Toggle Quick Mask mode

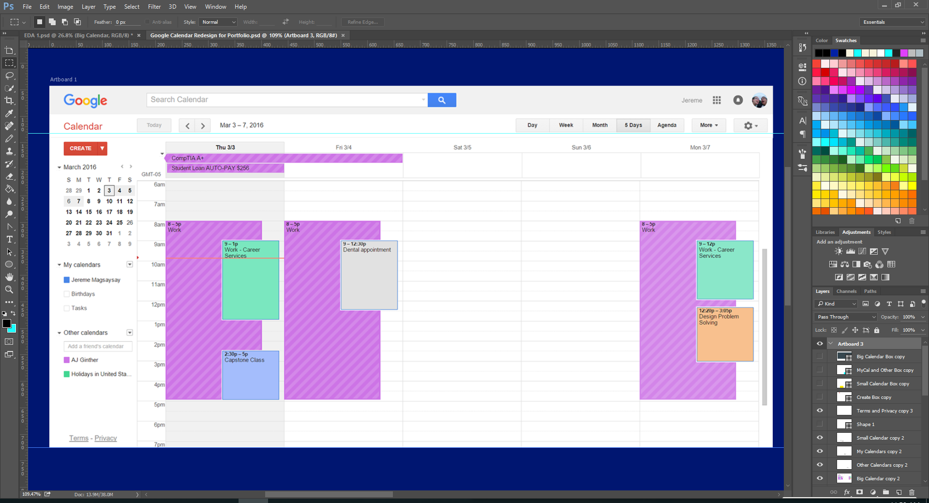pos(9,342)
